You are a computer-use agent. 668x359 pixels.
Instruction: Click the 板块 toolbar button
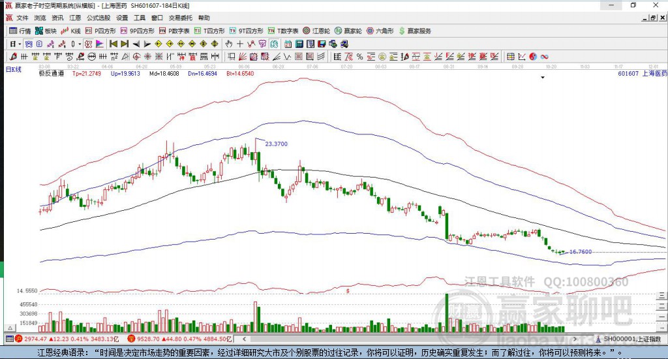[46, 31]
